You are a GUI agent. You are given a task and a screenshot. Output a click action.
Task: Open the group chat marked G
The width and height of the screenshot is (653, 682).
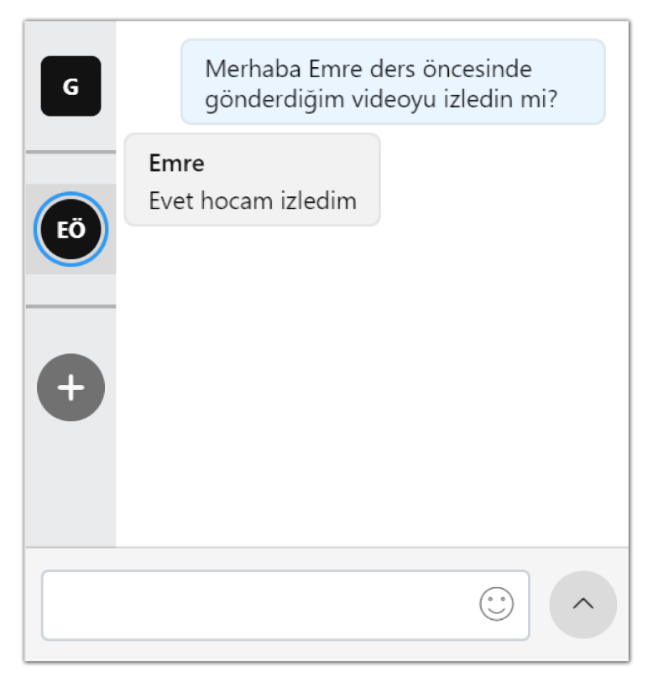pos(71,86)
